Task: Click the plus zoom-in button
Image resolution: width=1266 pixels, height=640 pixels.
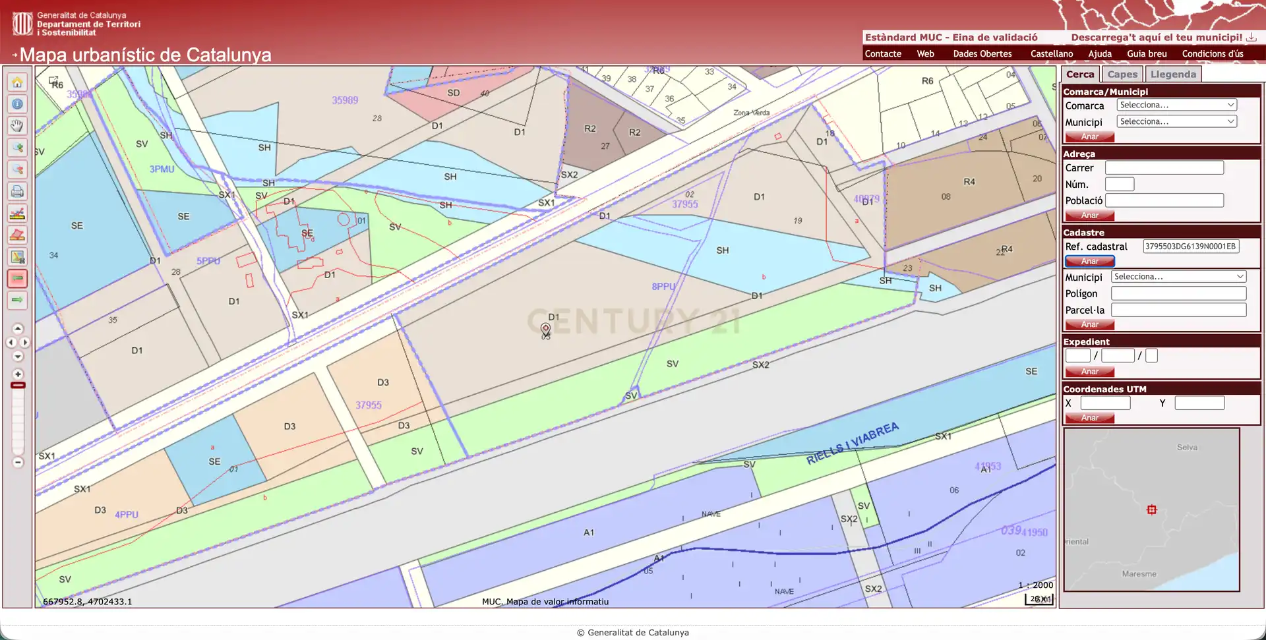Action: click(x=18, y=374)
